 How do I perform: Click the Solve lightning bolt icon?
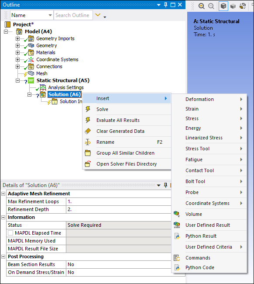[x=88, y=109]
